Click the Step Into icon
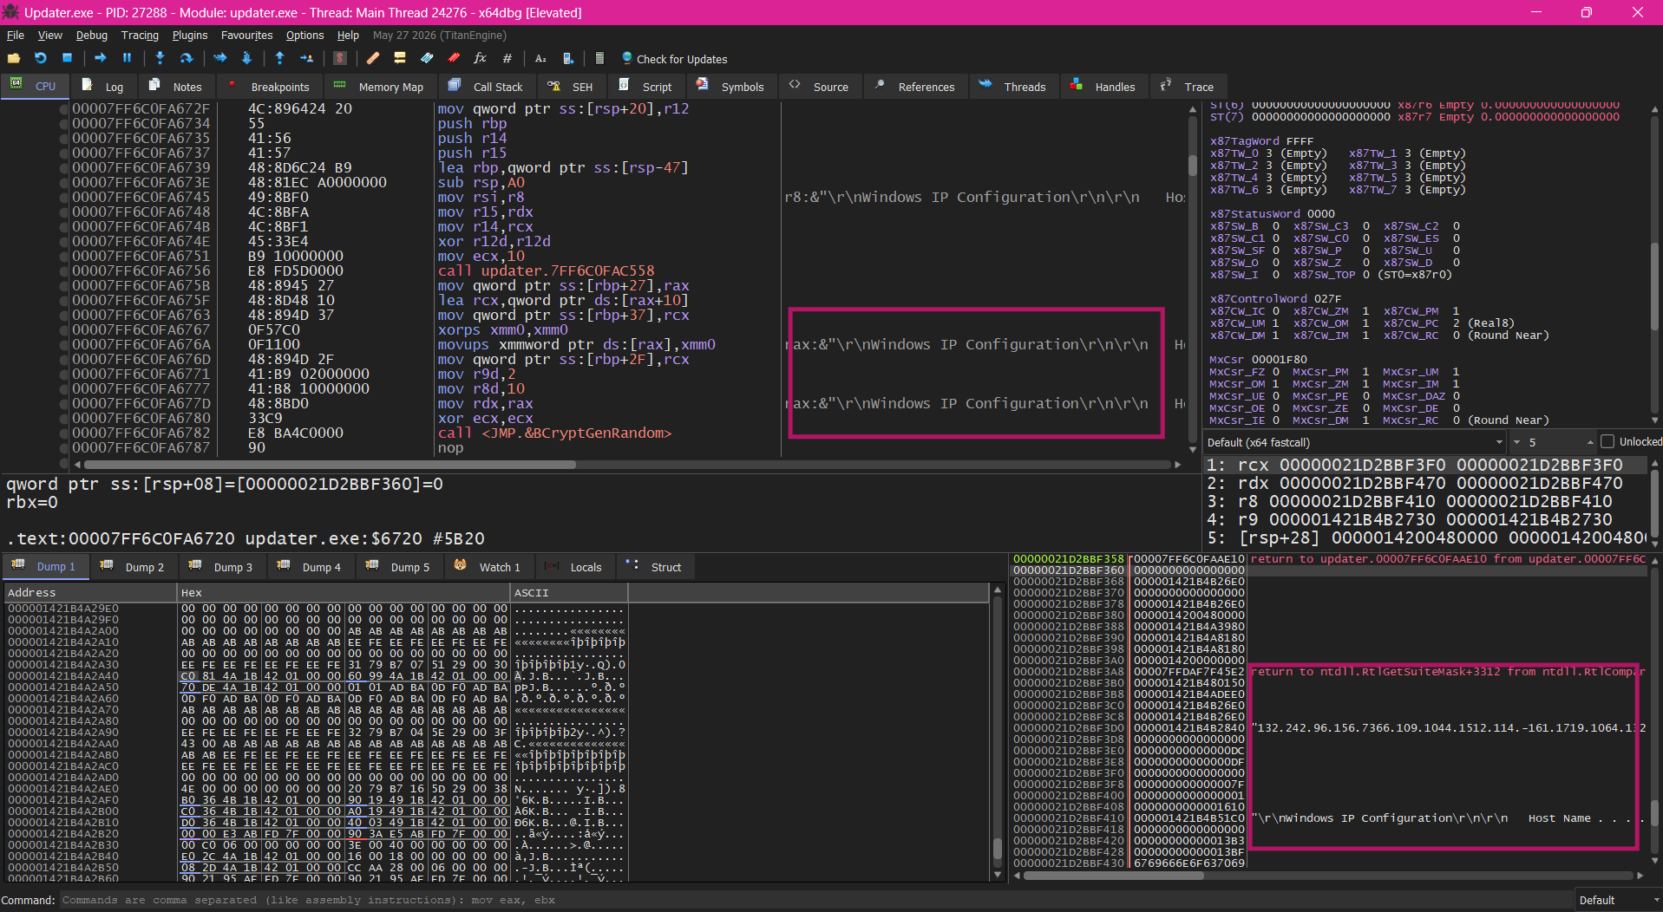The image size is (1663, 912). (160, 58)
